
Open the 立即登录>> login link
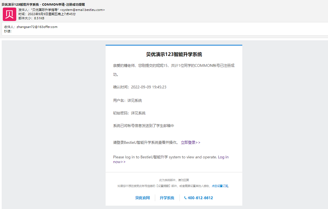(x=190, y=142)
